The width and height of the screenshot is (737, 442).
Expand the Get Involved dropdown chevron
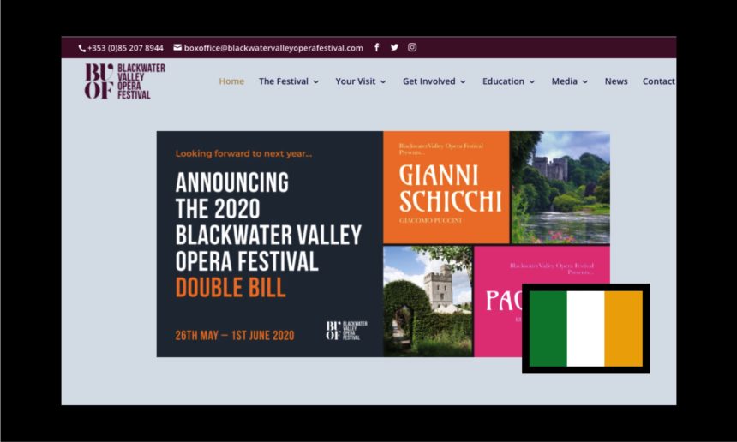[x=463, y=81]
